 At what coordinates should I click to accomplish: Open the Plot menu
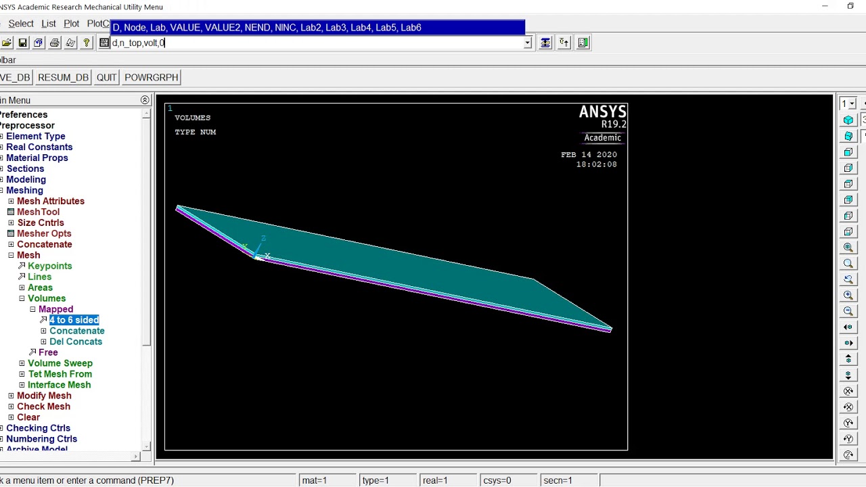pos(72,24)
